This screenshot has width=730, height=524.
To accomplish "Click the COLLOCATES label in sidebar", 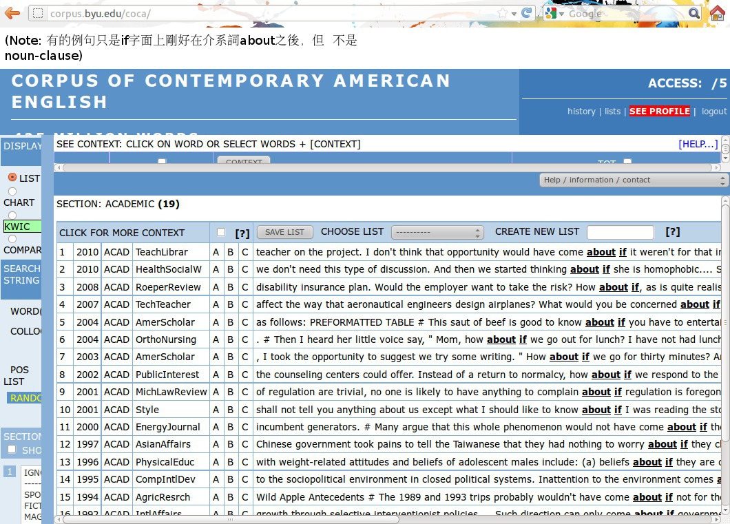I will click(x=25, y=331).
